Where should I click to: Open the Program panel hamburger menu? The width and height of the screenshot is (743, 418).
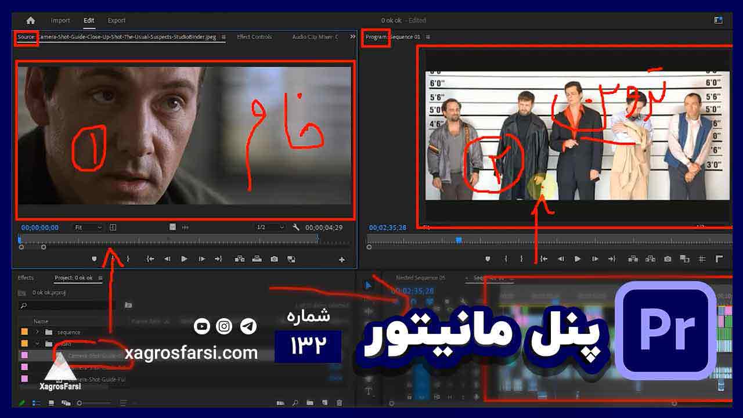(428, 37)
